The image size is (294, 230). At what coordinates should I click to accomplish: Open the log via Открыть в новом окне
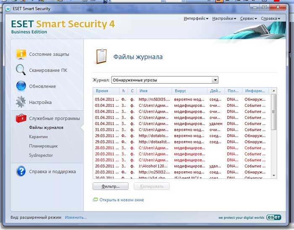(x=121, y=200)
